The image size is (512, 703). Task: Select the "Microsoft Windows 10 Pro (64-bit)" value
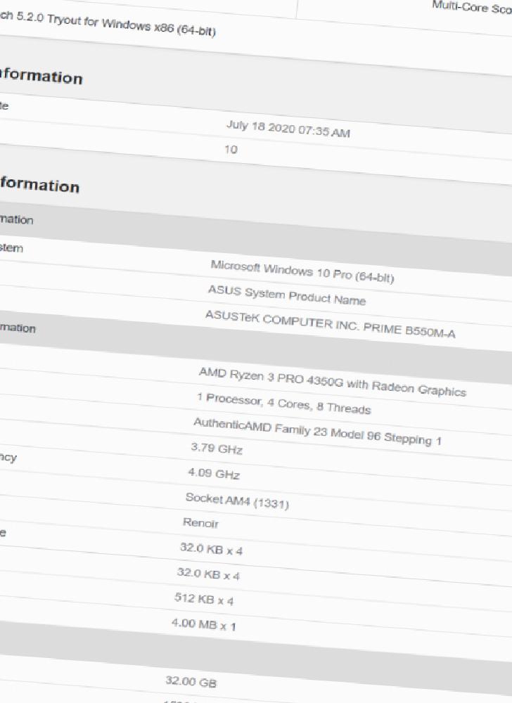[302, 271]
